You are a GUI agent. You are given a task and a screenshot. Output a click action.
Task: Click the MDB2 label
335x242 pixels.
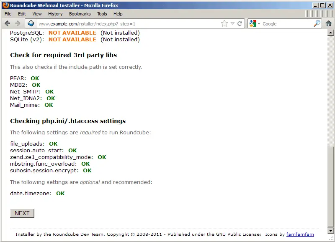pyautogui.click(x=18, y=85)
